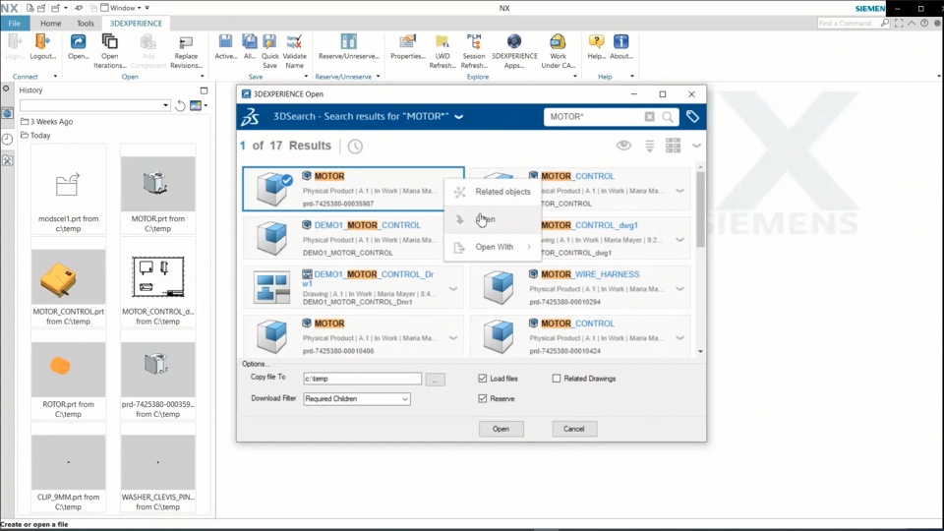Image resolution: width=944 pixels, height=531 pixels.
Task: Deselect the checkmark on the MOTOR result
Action: coord(287,179)
